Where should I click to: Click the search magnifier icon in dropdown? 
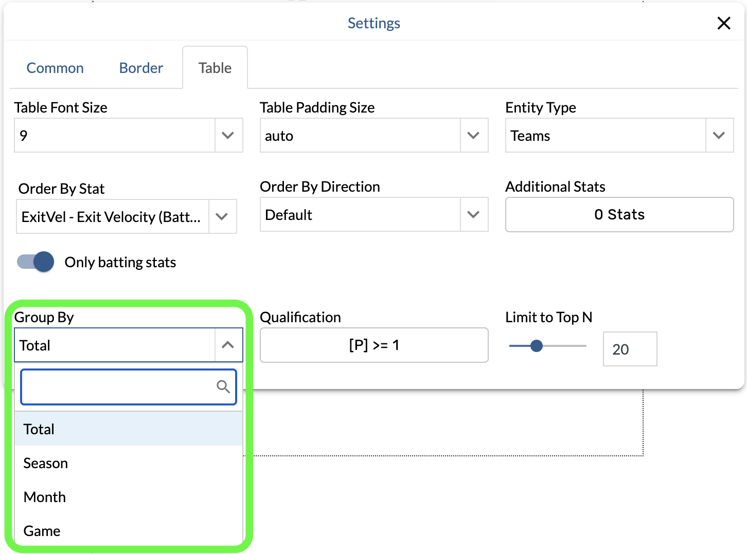[223, 386]
